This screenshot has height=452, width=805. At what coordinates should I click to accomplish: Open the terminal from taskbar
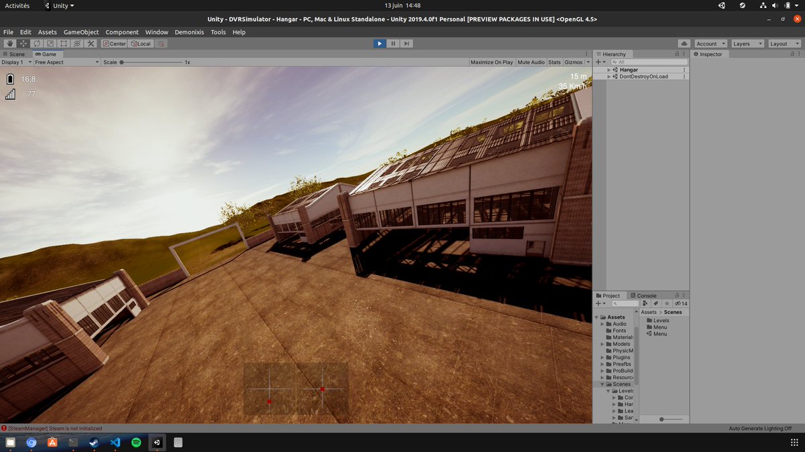click(73, 442)
